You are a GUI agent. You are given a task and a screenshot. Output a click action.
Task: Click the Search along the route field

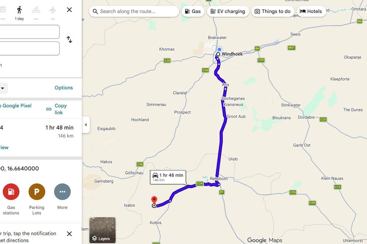[135, 12]
